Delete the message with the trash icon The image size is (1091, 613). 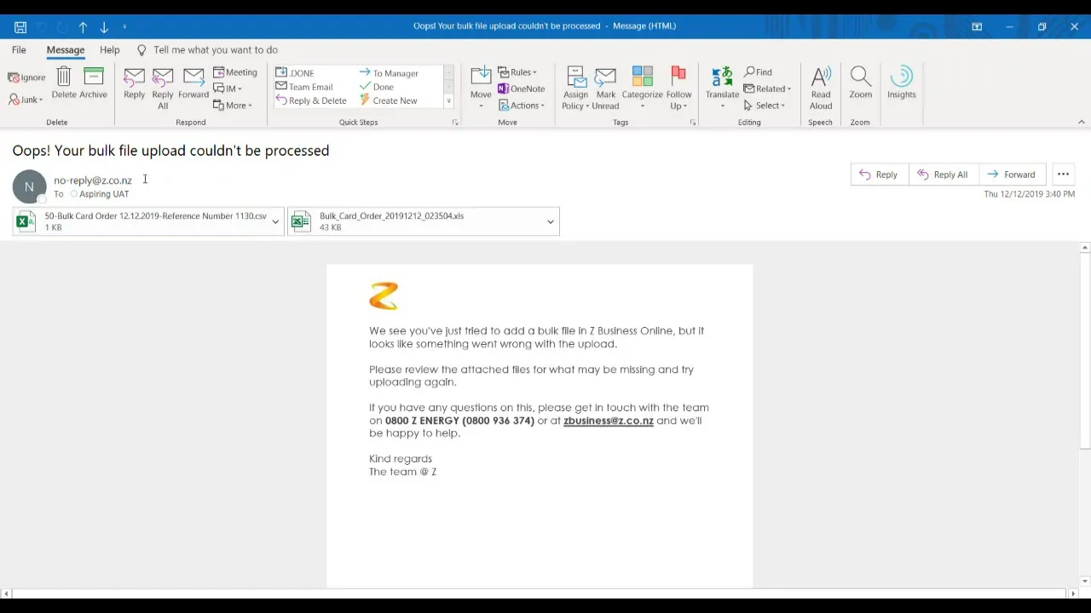64,83
